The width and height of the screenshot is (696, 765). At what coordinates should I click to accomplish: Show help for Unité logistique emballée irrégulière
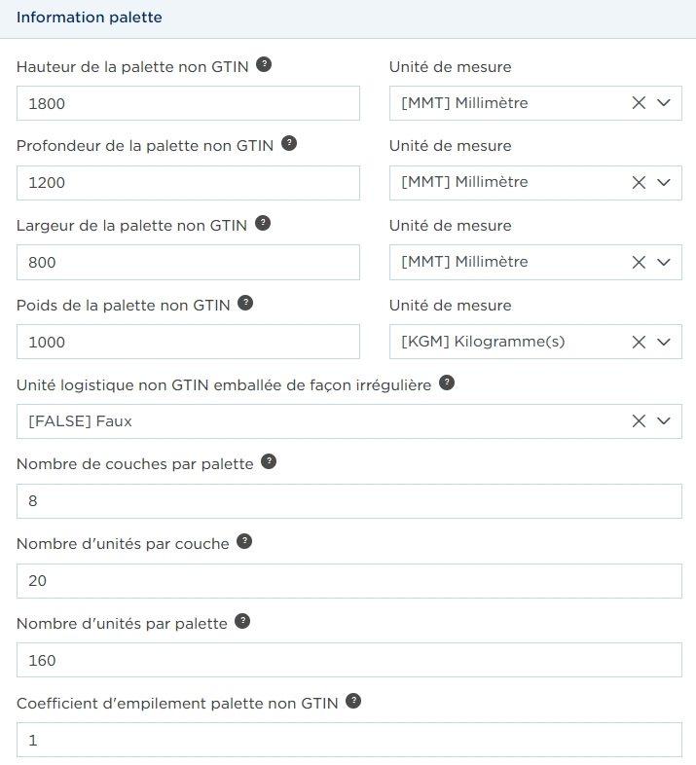click(447, 383)
